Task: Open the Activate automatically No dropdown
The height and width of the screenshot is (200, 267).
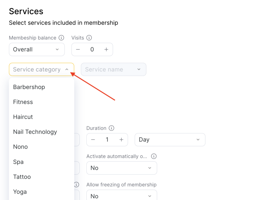Action: [x=121, y=168]
